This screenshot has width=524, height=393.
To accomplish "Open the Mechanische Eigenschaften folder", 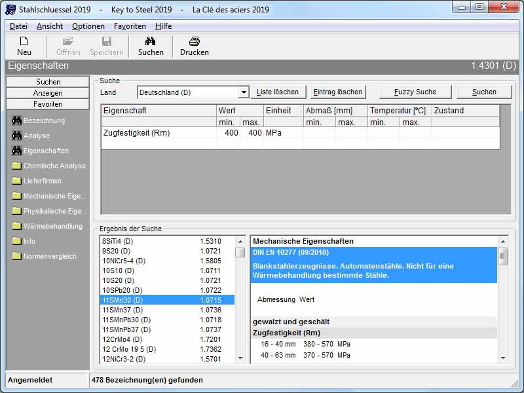I will [48, 196].
